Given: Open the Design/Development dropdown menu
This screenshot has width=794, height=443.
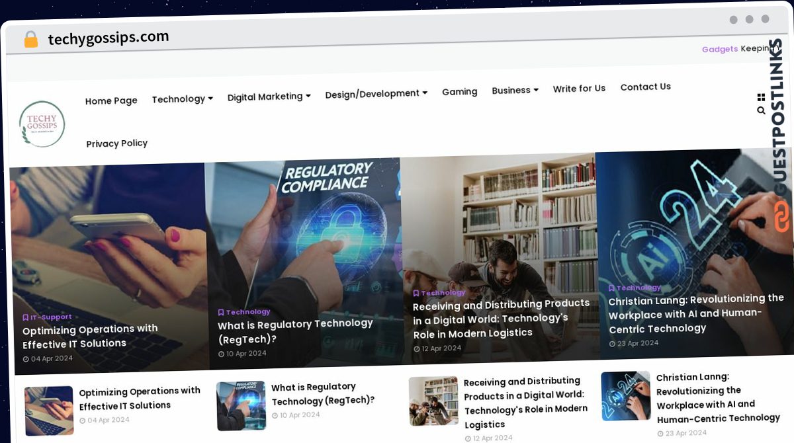Looking at the screenshot, I should [x=376, y=94].
